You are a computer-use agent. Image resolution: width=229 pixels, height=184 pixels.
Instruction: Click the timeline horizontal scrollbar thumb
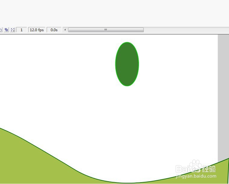pyautogui.click(x=106, y=30)
